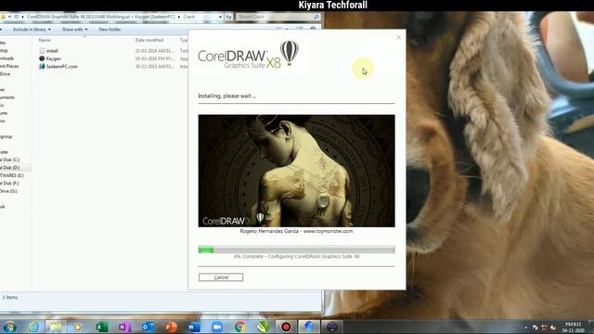This screenshot has height=334, width=594.
Task: Select the 'install' file name
Action: pos(52,51)
